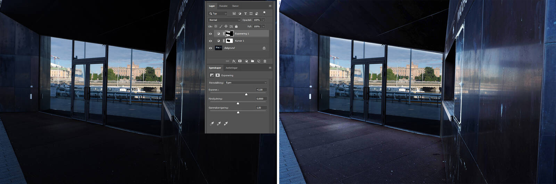Create a new layer with the new-layer icon
The height and width of the screenshot is (184, 556).
[259, 61]
